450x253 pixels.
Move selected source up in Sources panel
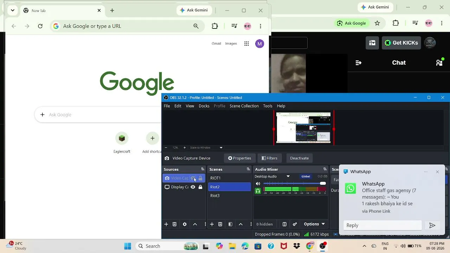[195, 224]
